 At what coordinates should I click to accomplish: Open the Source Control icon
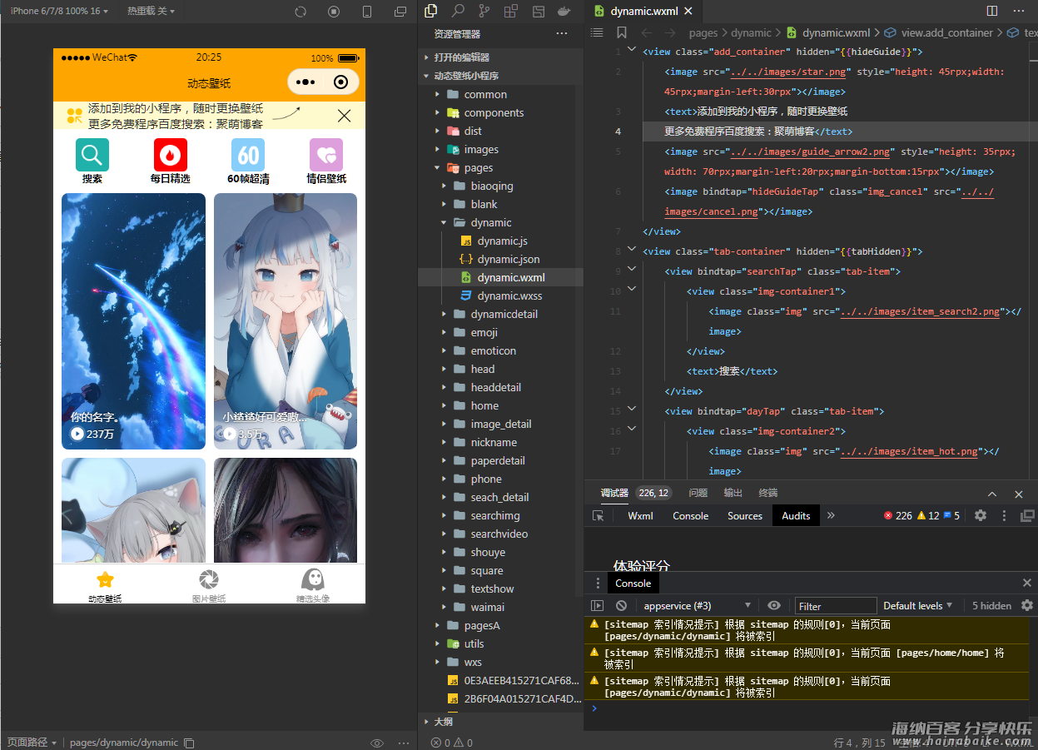coord(484,12)
